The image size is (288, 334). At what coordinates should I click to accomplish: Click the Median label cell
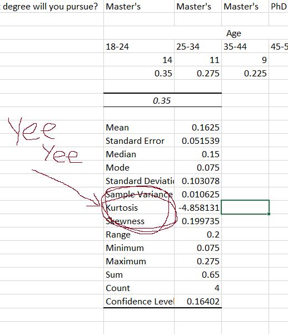139,154
